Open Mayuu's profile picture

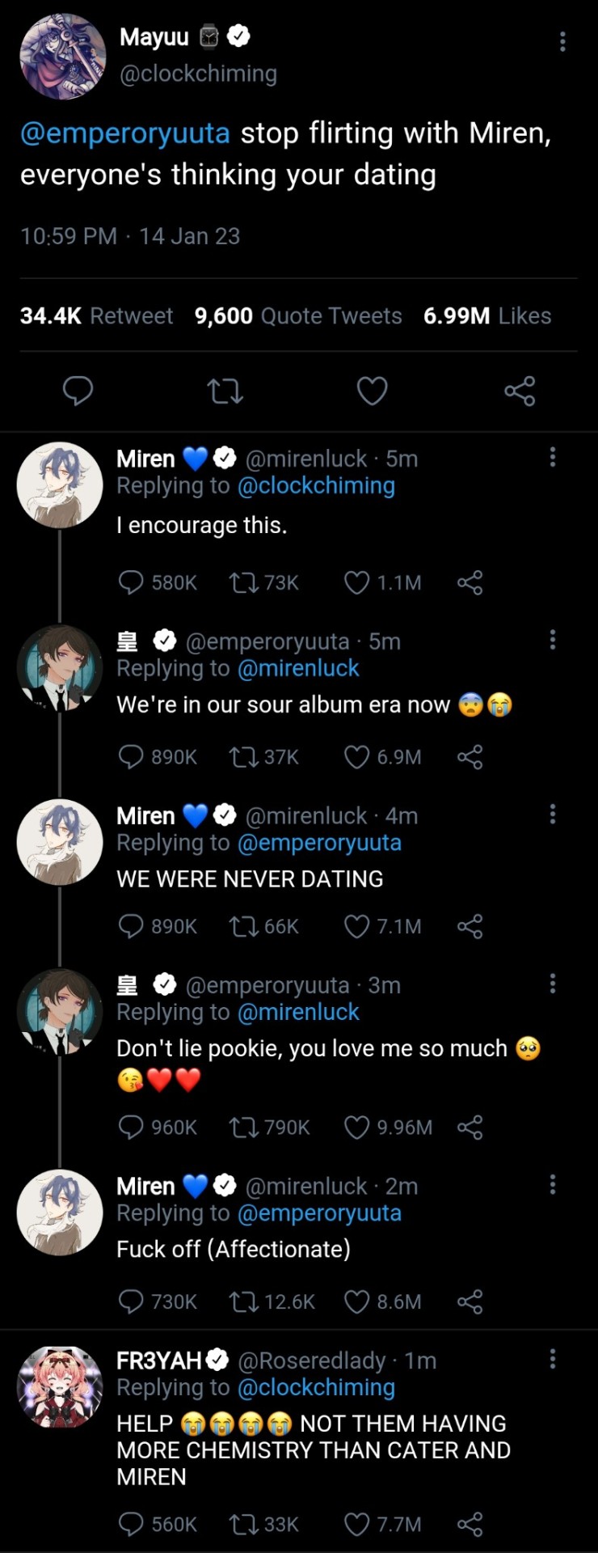[63, 56]
